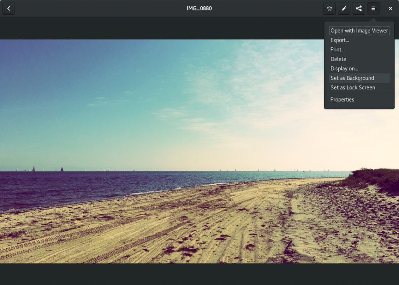Screen dimensions: 399x285
Task: Choose Open with Image Viewer
Action: pos(359,31)
